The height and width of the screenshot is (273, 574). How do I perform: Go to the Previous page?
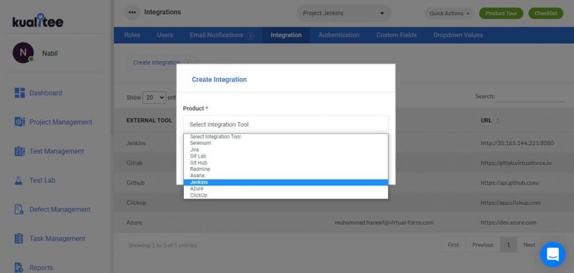483,245
